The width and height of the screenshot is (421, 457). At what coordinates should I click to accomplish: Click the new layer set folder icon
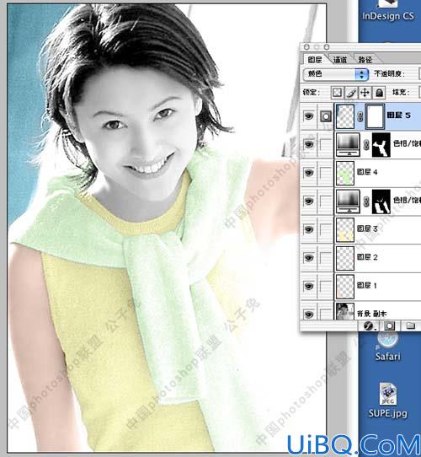[x=411, y=325]
